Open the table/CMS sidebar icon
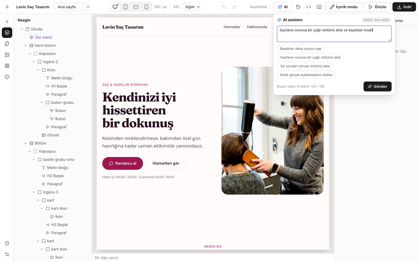The image size is (419, 262). pyautogui.click(x=7, y=66)
